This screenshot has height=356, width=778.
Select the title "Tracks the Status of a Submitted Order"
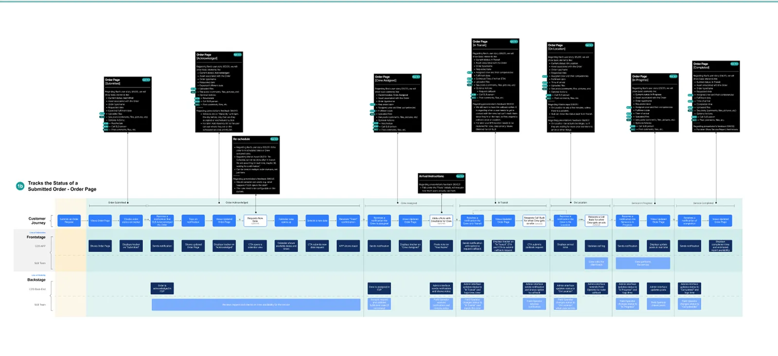62,186
